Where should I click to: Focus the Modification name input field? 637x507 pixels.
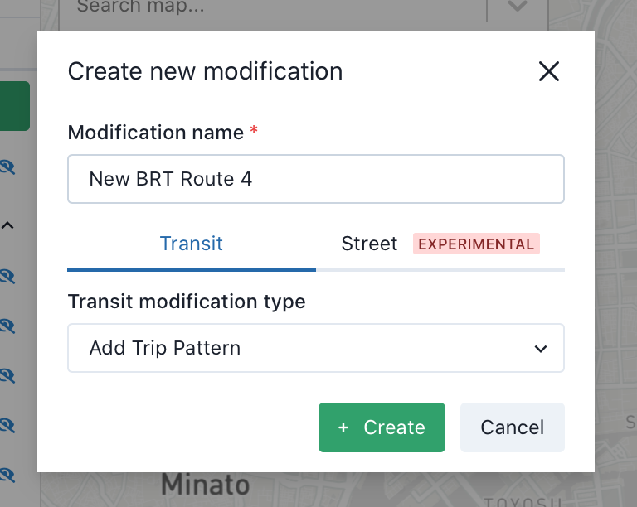[x=316, y=179]
